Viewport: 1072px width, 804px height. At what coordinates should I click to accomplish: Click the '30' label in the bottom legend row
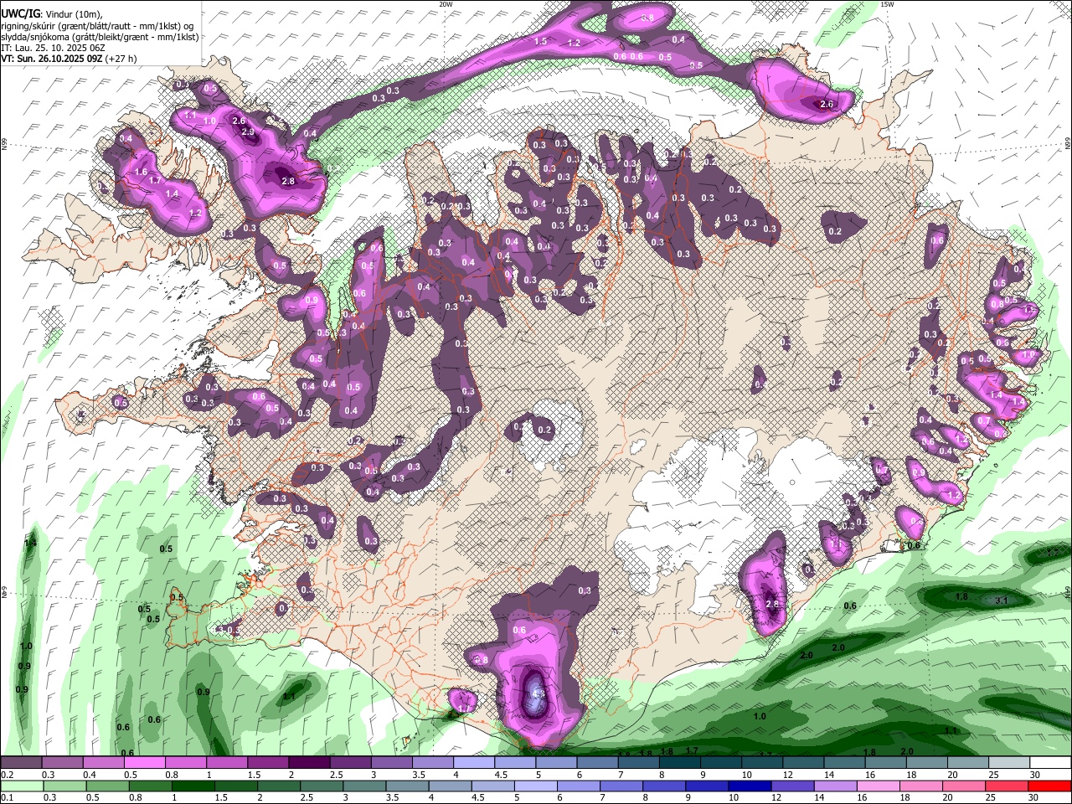tap(1035, 797)
